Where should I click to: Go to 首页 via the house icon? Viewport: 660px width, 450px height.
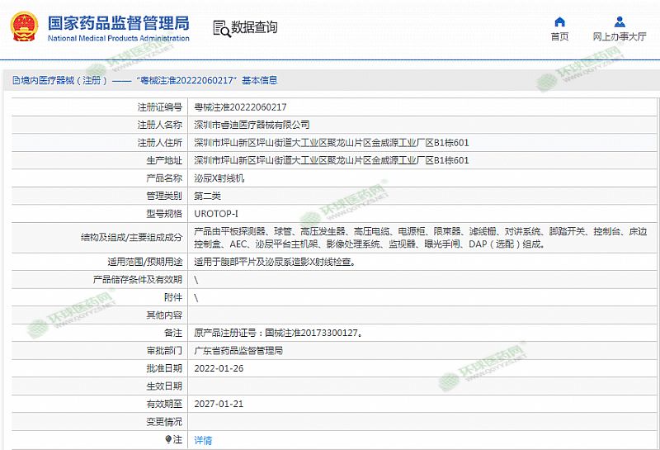559,21
